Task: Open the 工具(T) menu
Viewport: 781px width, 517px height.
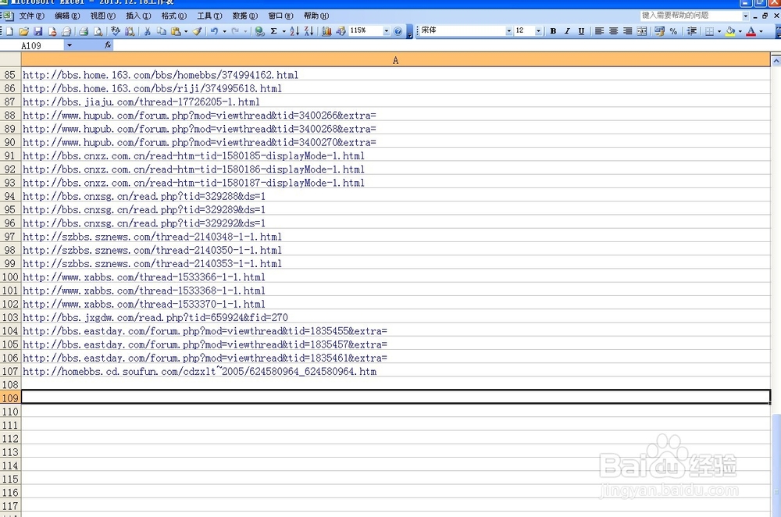Action: tap(209, 16)
